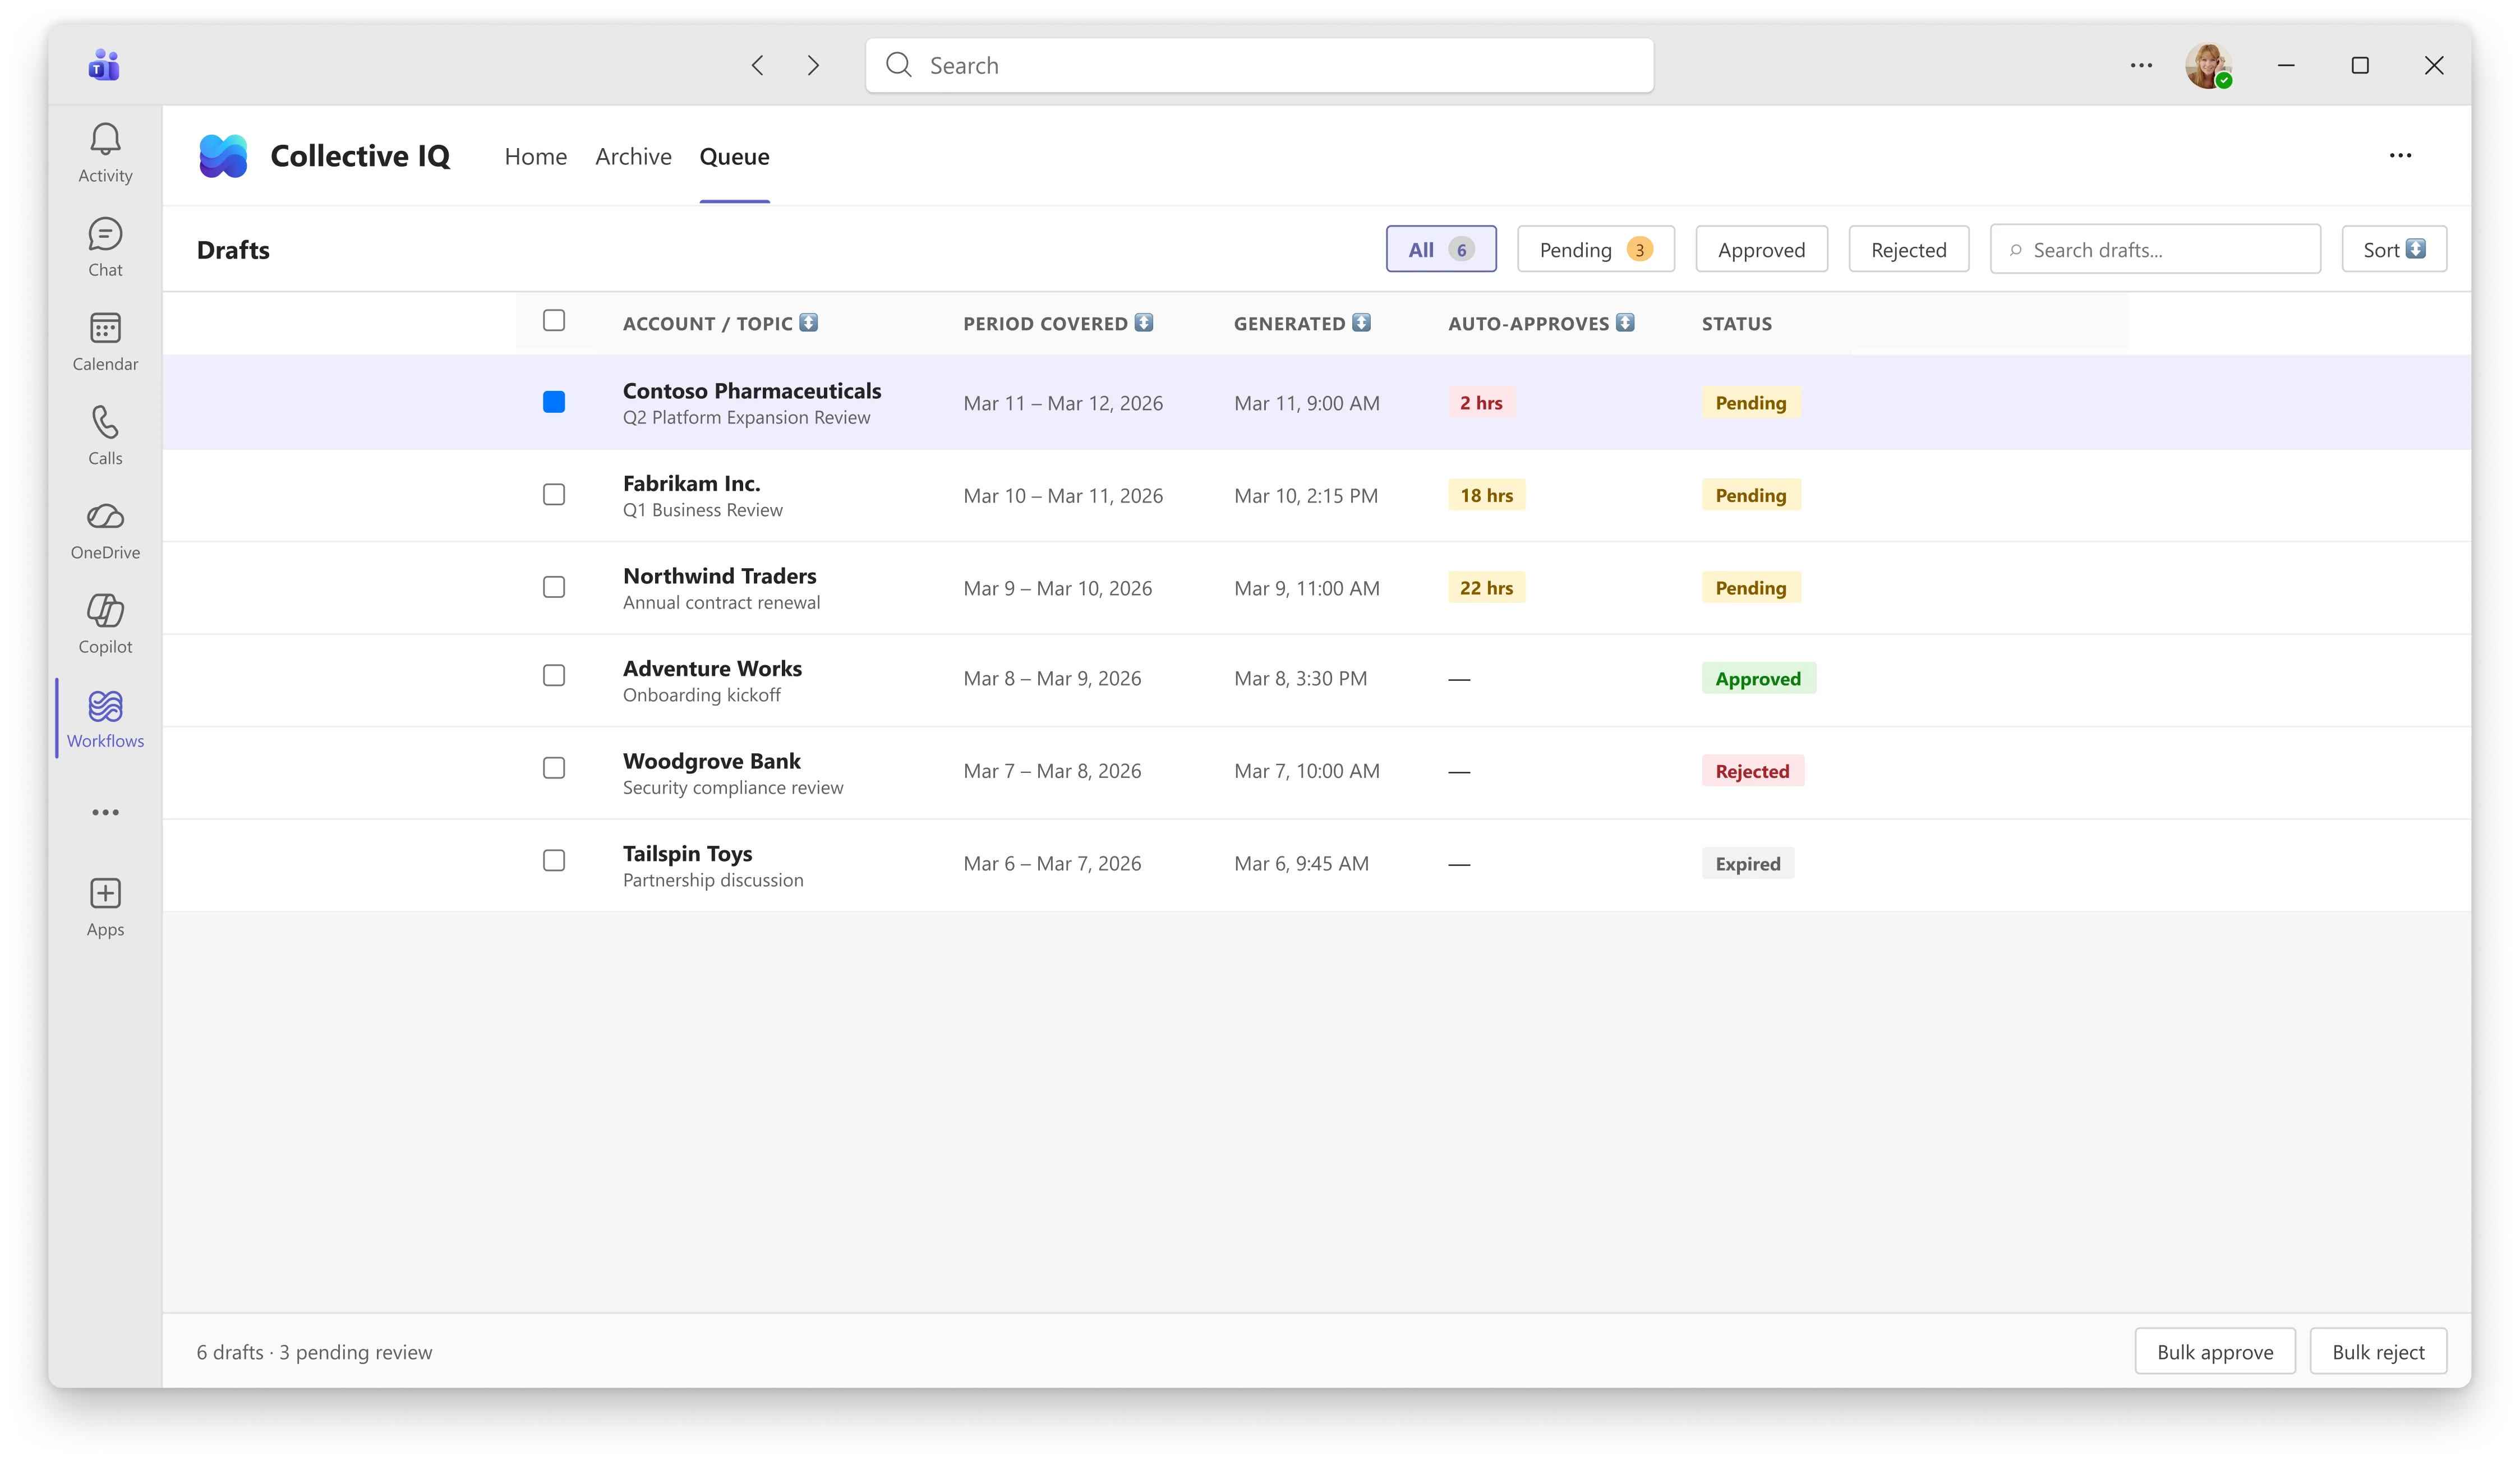
Task: Uncheck the Contoso Pharmaceuticals checkbox
Action: point(554,402)
